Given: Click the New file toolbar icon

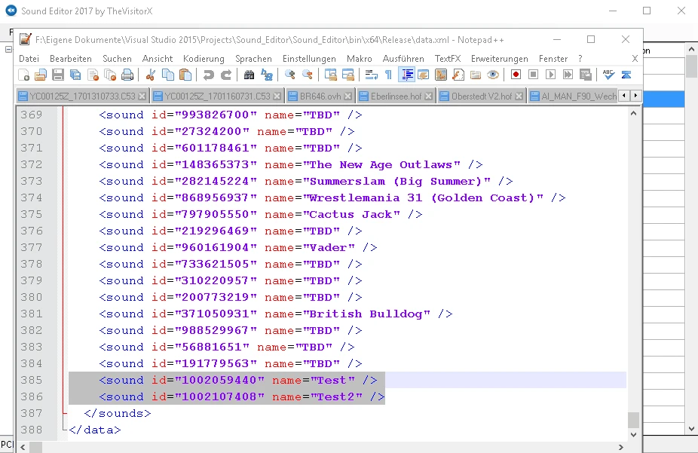Looking at the screenshot, I should 24,75.
